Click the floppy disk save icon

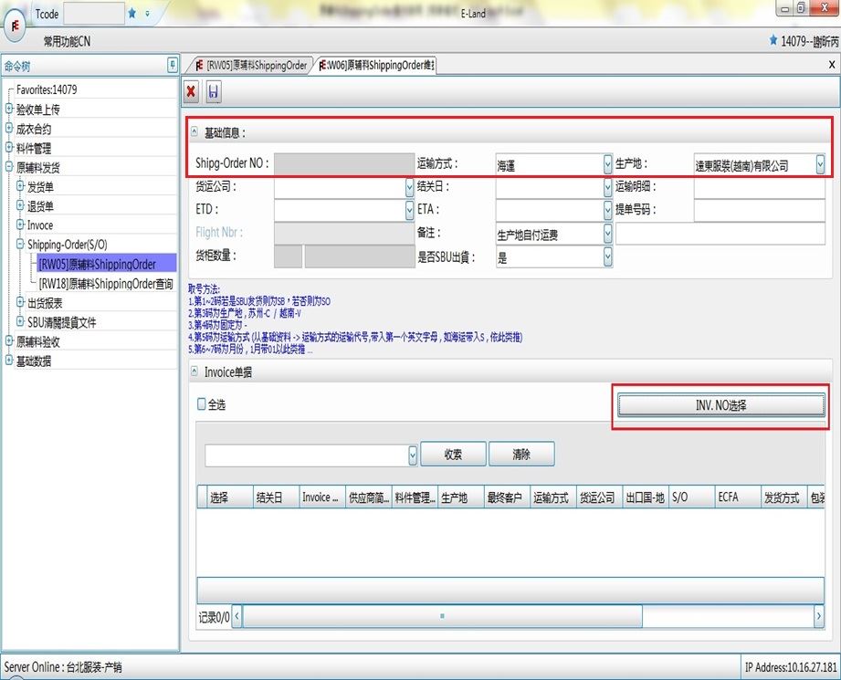[x=214, y=91]
